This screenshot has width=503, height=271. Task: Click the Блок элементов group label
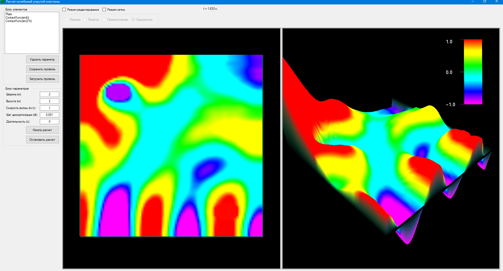click(16, 9)
